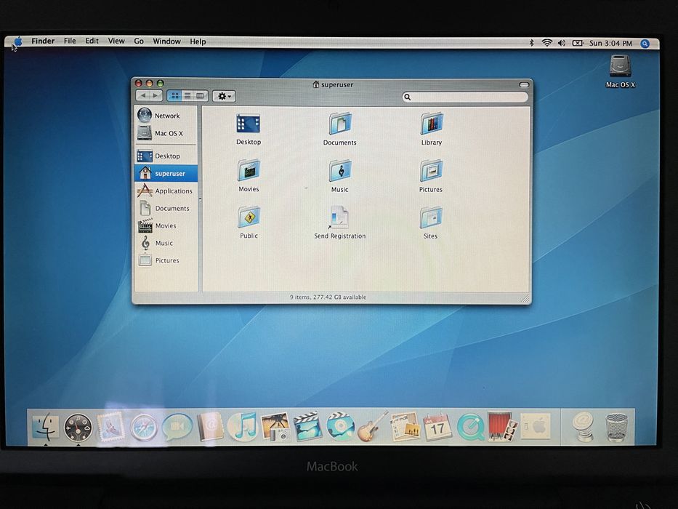Viewport: 678px width, 509px height.
Task: Launch iChat from the Dock
Action: (x=177, y=428)
